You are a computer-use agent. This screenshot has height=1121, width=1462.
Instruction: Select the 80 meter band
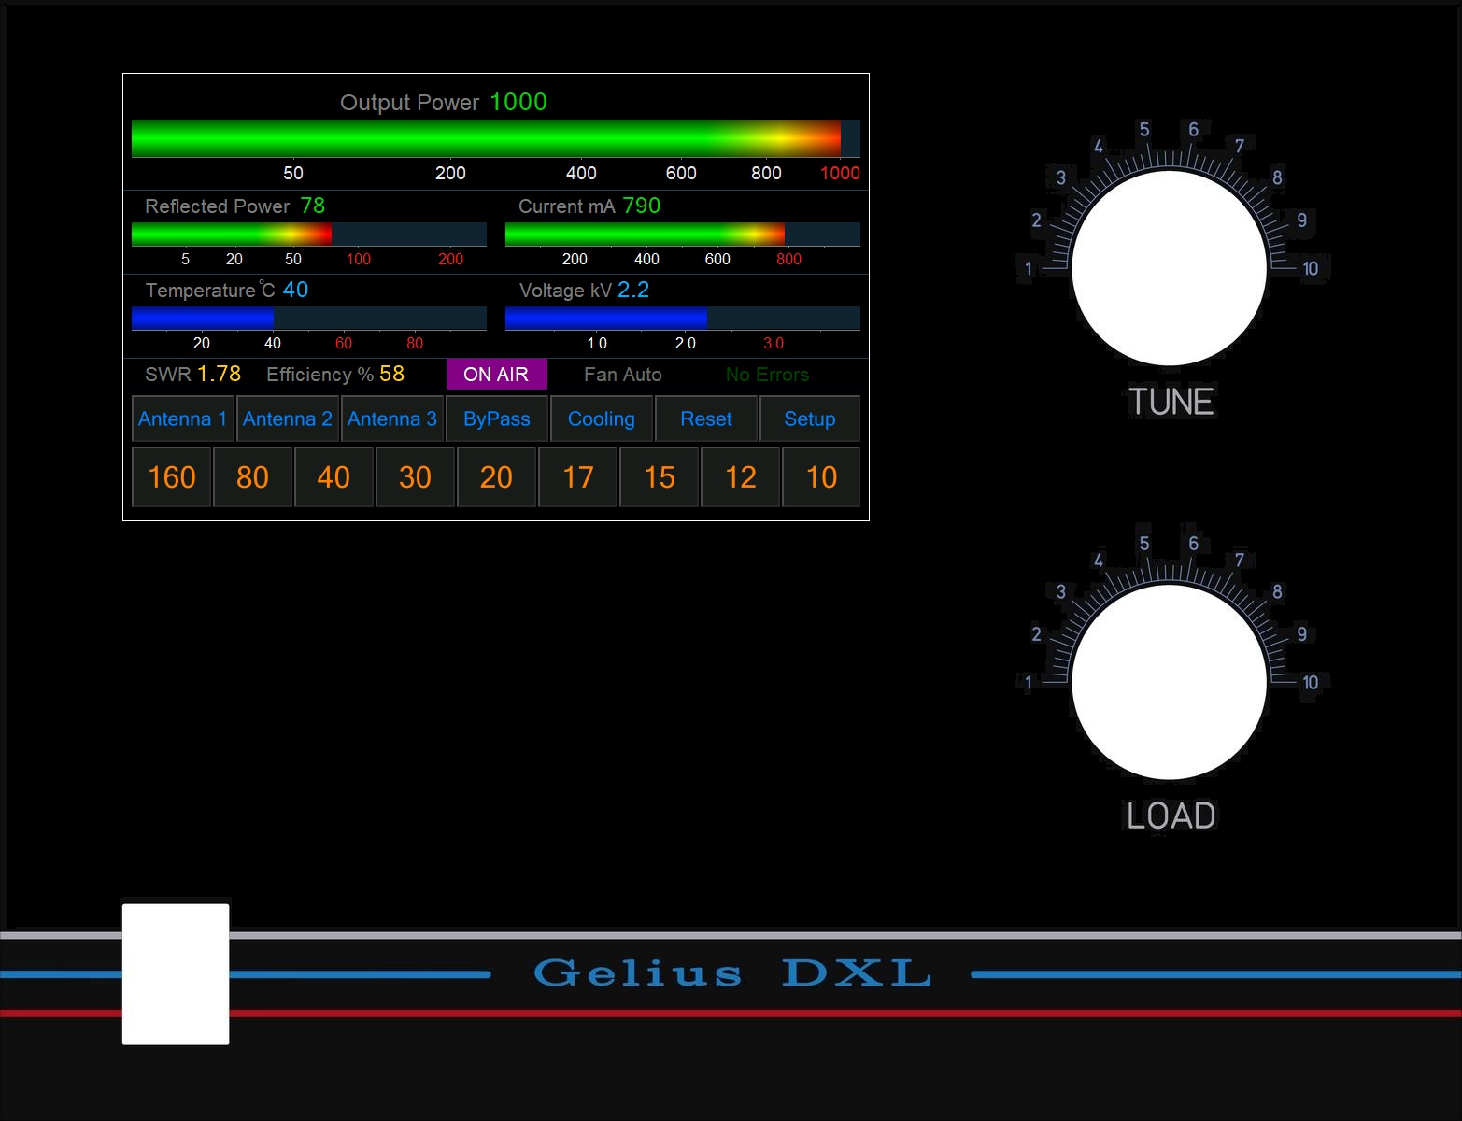click(252, 477)
